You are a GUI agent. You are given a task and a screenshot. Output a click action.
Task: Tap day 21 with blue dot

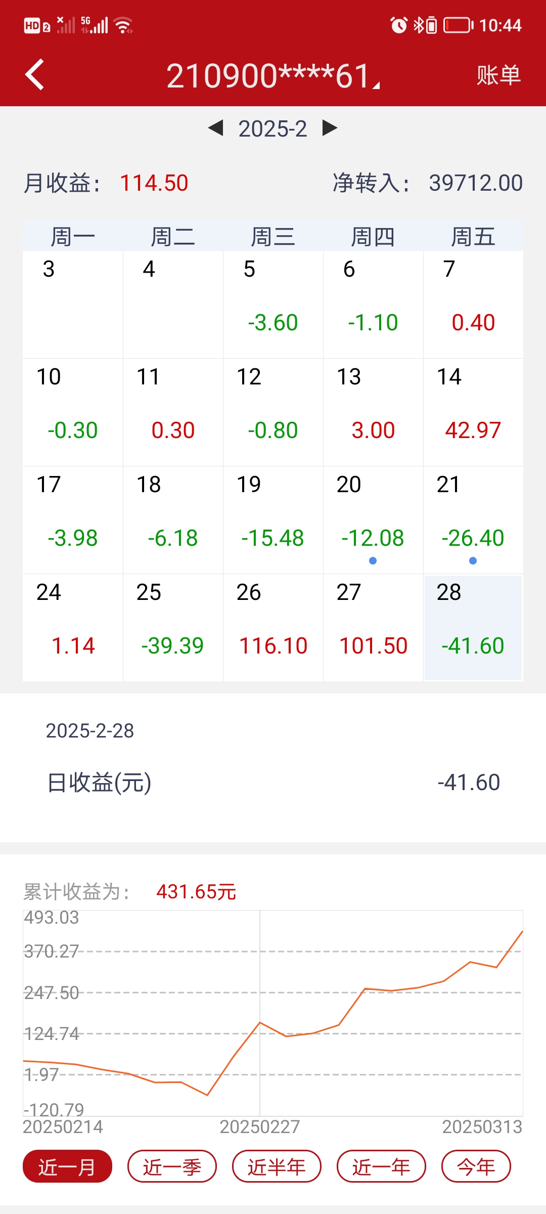[x=473, y=520]
